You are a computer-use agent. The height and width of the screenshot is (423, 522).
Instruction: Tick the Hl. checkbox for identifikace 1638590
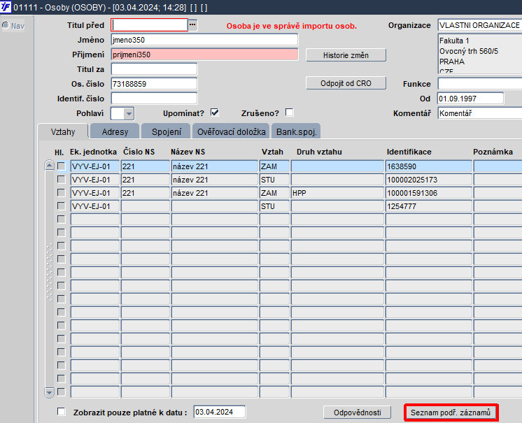click(x=62, y=166)
